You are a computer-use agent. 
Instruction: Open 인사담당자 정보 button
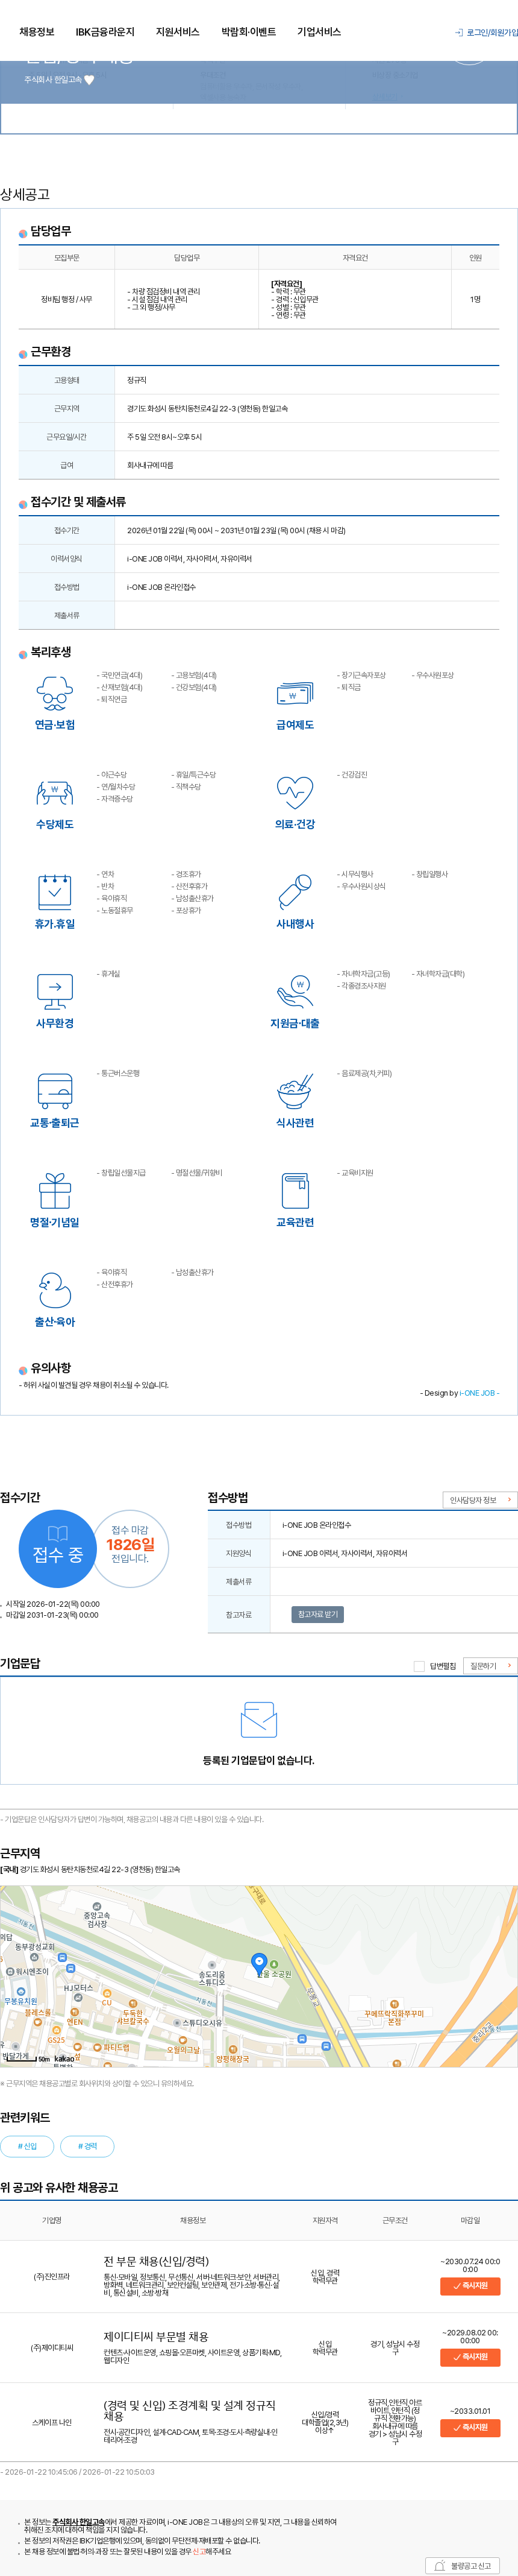(x=480, y=1500)
